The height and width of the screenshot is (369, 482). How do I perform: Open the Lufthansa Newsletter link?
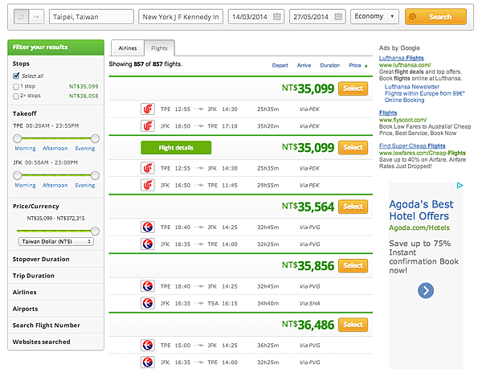click(412, 87)
